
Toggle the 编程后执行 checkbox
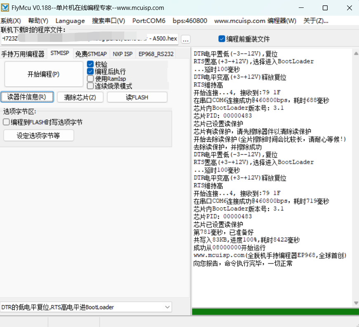point(91,72)
